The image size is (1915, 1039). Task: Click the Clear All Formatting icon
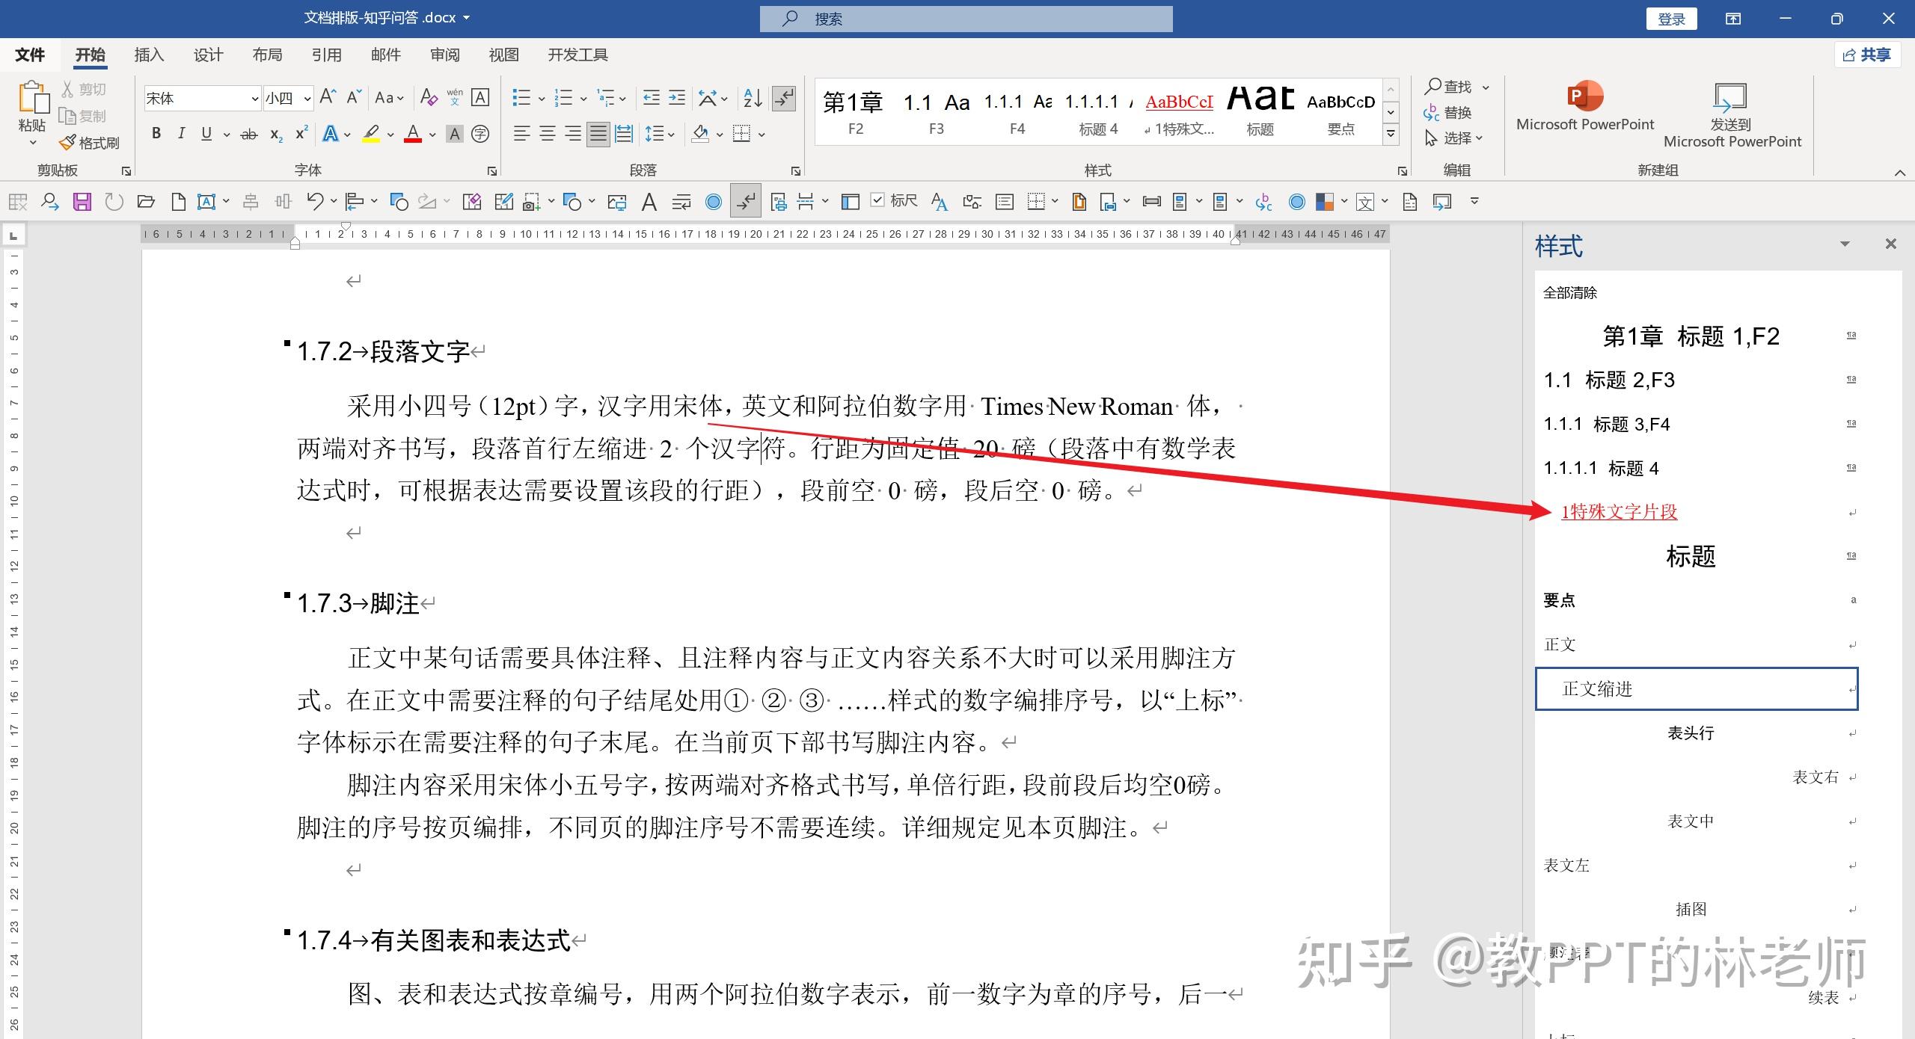[x=429, y=98]
